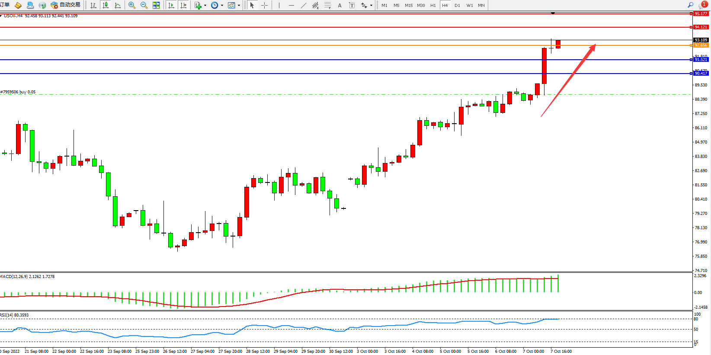Open the chat notification with badge 1
This screenshot has width=711, height=355.
703,5
